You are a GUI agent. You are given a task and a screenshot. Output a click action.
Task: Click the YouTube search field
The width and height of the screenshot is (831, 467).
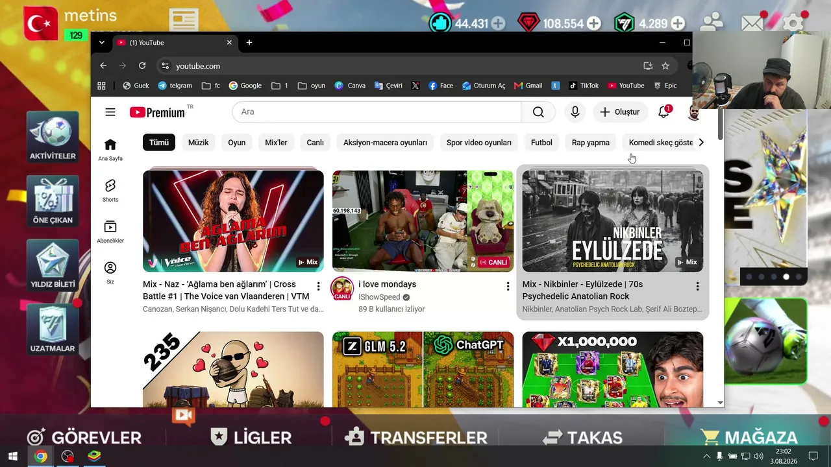point(377,112)
